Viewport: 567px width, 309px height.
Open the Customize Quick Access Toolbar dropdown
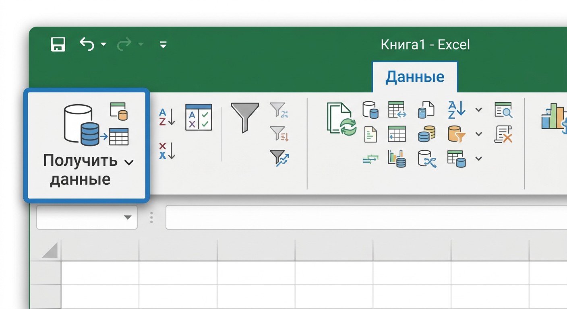(x=163, y=44)
